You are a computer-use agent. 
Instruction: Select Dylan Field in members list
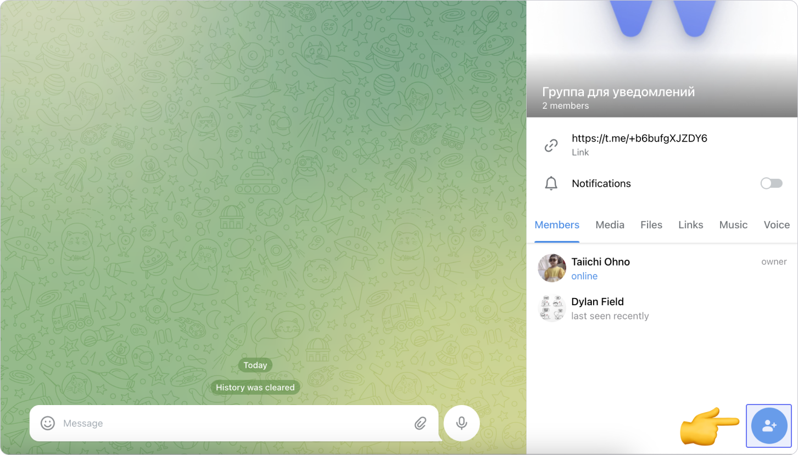tap(598, 302)
